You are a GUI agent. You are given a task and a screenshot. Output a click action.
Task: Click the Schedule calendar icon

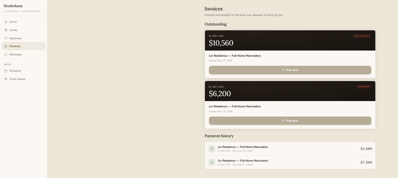tap(6, 71)
